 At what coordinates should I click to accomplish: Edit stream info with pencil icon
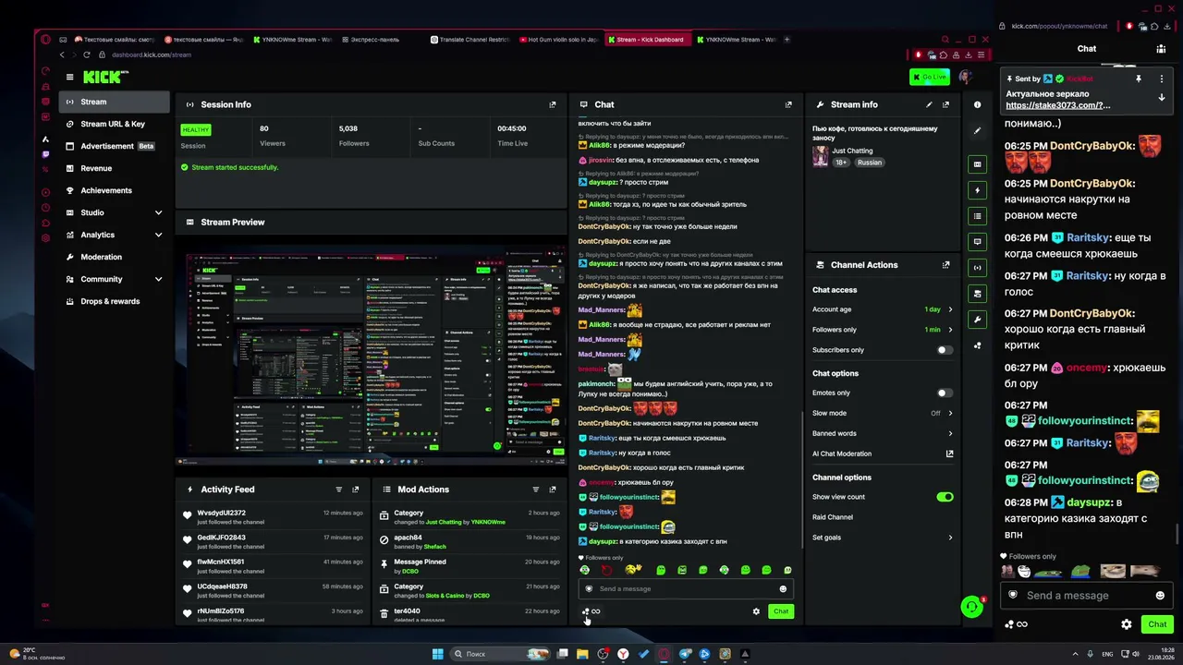pyautogui.click(x=929, y=104)
